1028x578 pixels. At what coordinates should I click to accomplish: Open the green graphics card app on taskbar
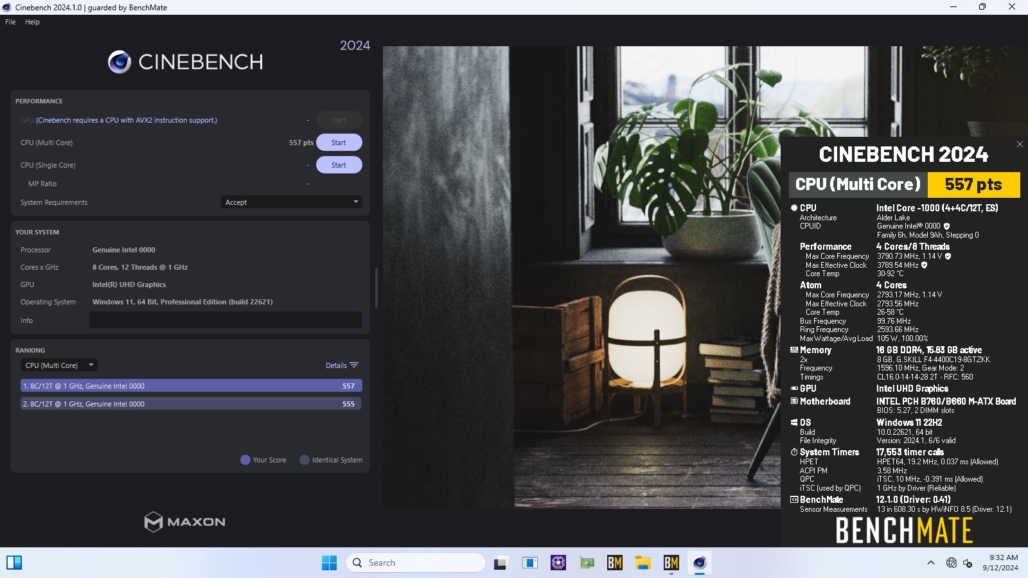point(587,563)
